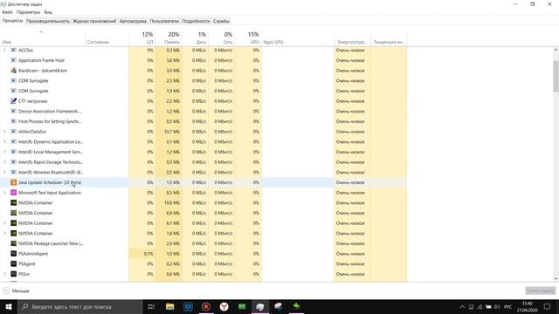Expand NVIDIA Container using 6.1 МБ
The width and height of the screenshot is (559, 314).
tap(4, 223)
